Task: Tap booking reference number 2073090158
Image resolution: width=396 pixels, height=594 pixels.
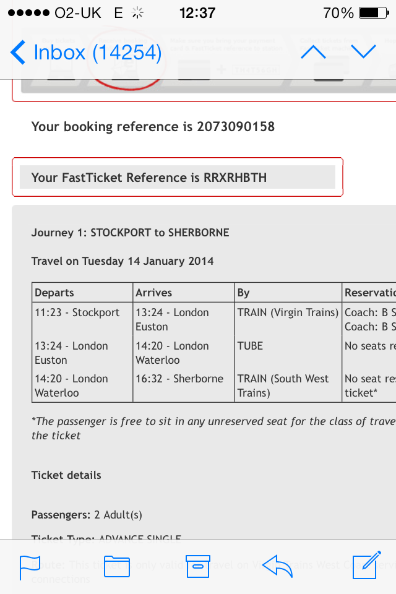Action: pos(236,127)
